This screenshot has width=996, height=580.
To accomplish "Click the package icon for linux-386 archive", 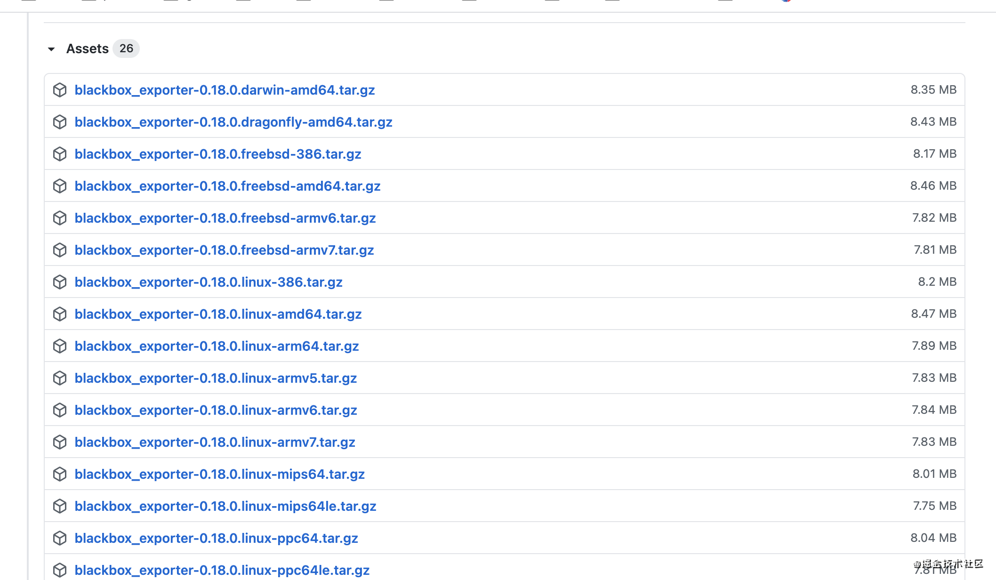I will (x=60, y=282).
